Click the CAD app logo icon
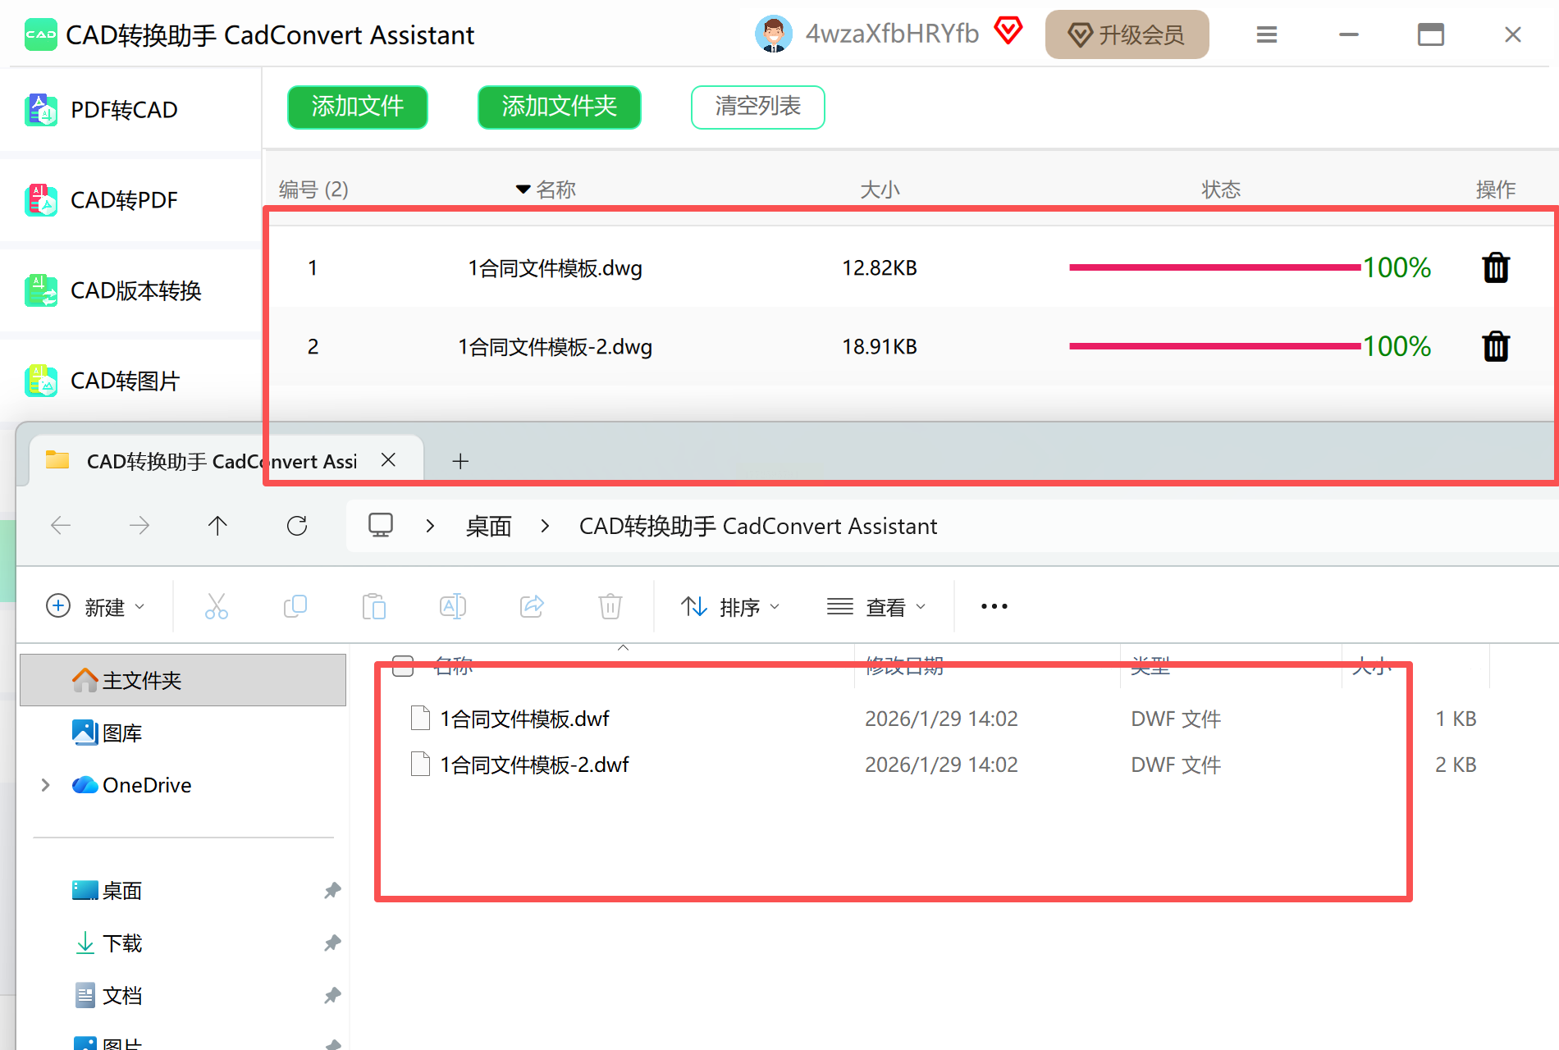This screenshot has height=1050, width=1559. (40, 34)
